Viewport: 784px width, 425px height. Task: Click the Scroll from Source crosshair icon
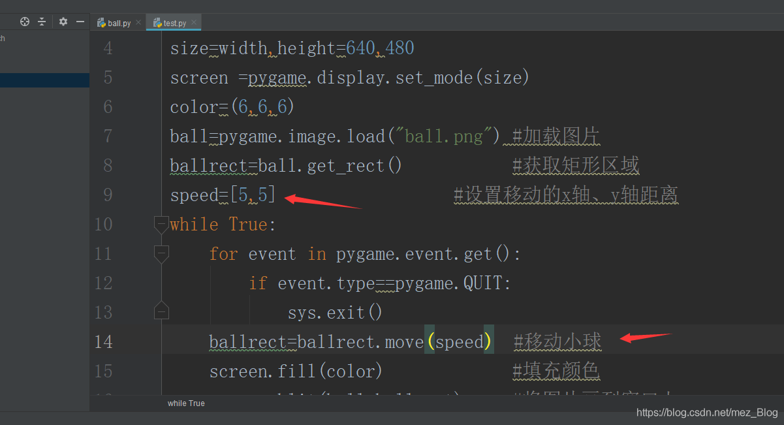pyautogui.click(x=25, y=22)
